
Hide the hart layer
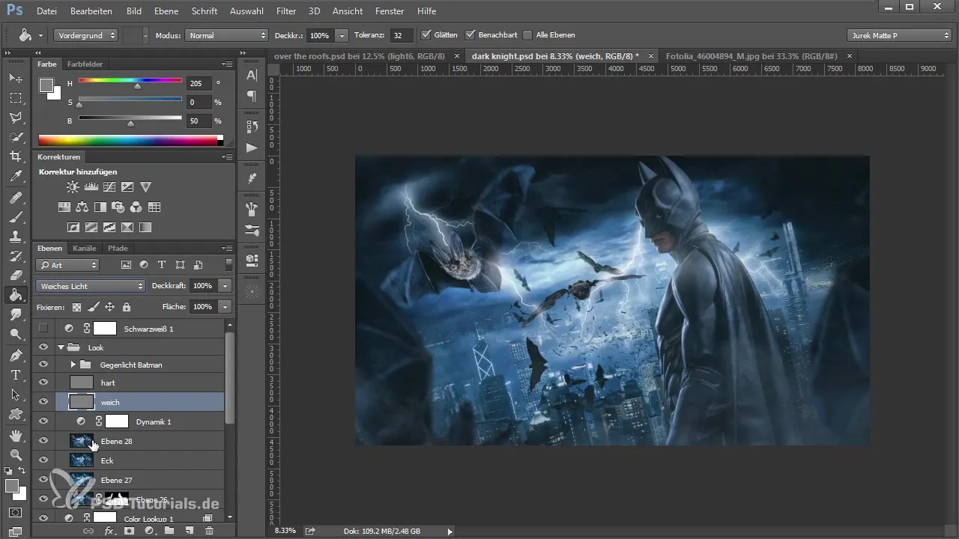43,383
